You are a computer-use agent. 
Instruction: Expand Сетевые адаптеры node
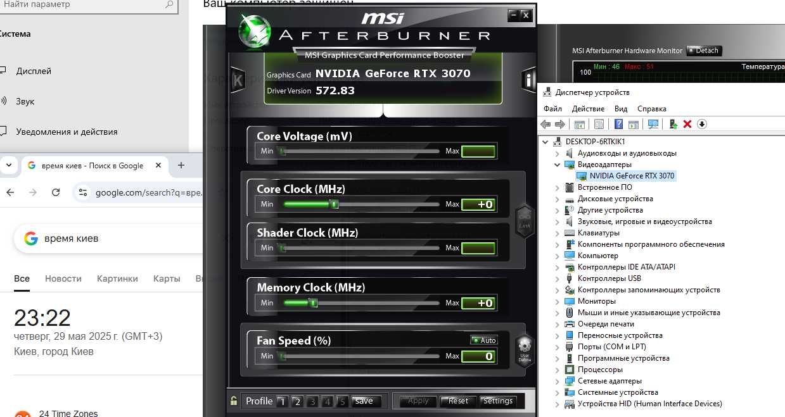click(558, 381)
